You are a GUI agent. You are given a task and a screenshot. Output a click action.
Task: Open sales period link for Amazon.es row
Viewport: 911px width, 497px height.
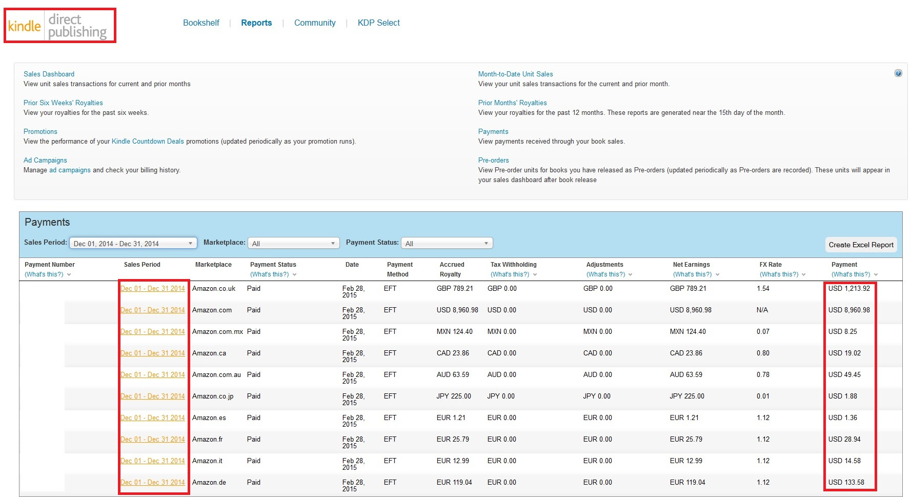click(153, 418)
